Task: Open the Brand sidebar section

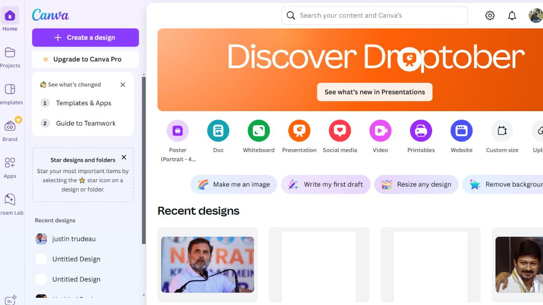Action: point(10,131)
